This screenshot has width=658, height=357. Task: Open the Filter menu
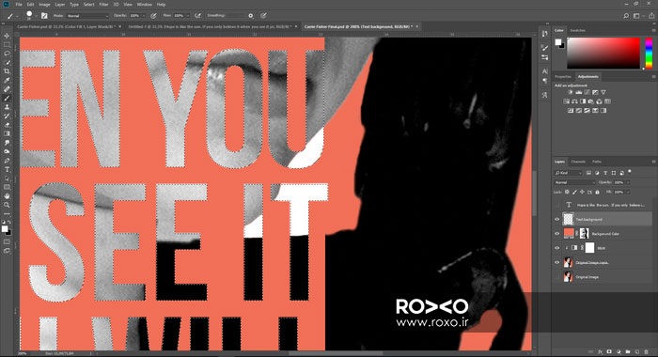103,4
